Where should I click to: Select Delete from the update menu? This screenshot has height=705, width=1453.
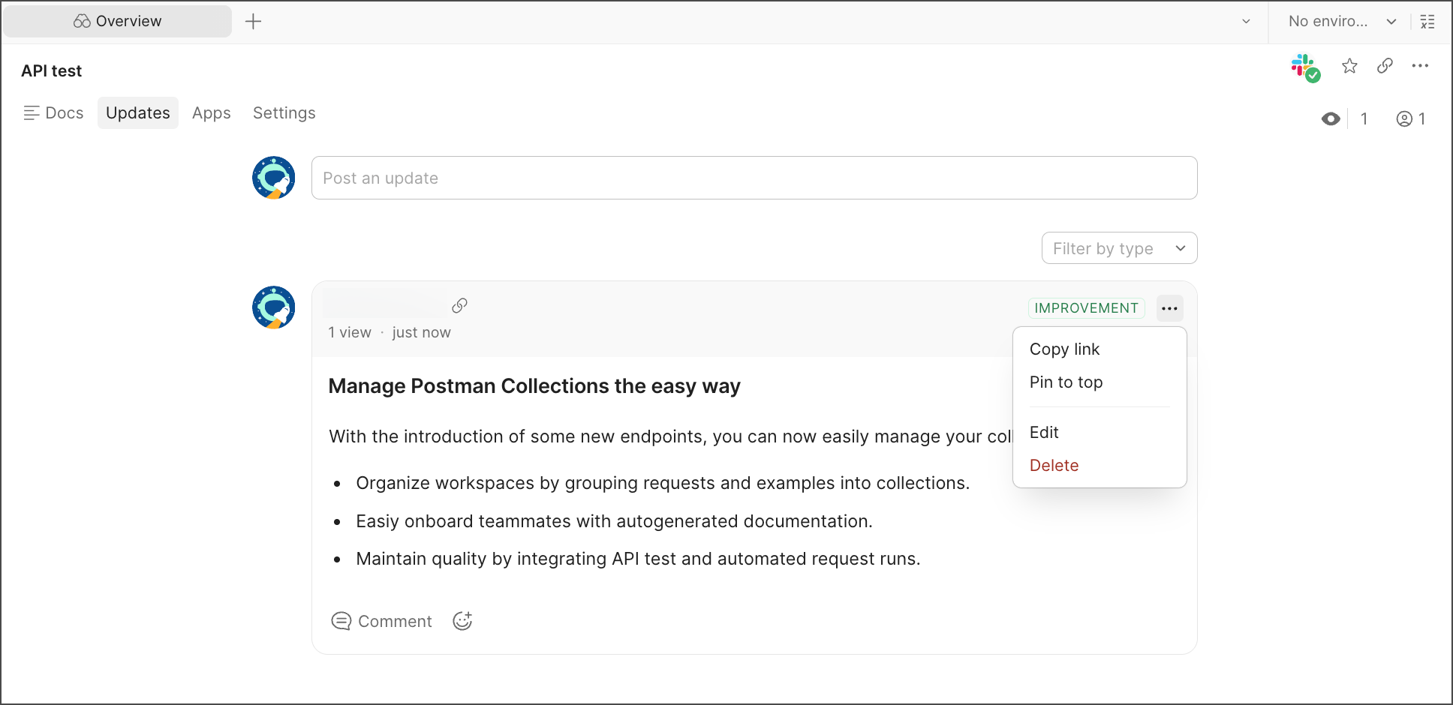tap(1054, 466)
